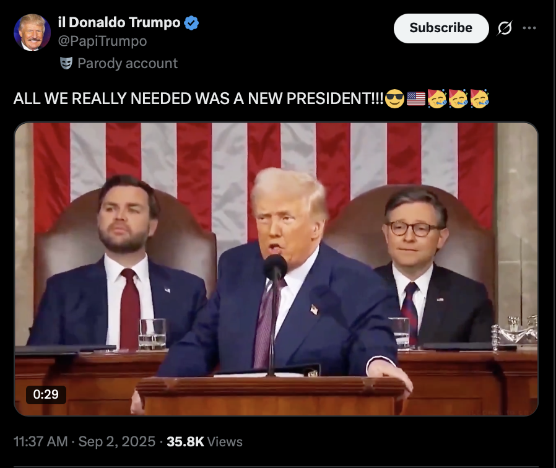Click the Sep 2, 2025 date
Image resolution: width=556 pixels, height=468 pixels.
coord(116,442)
